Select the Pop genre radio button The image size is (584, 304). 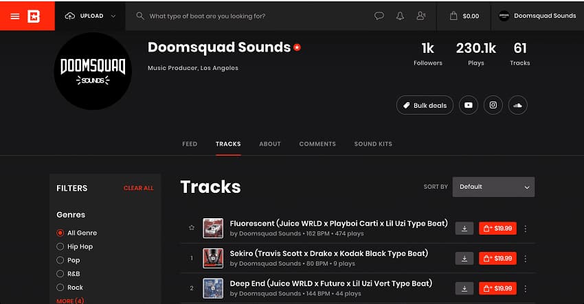60,260
